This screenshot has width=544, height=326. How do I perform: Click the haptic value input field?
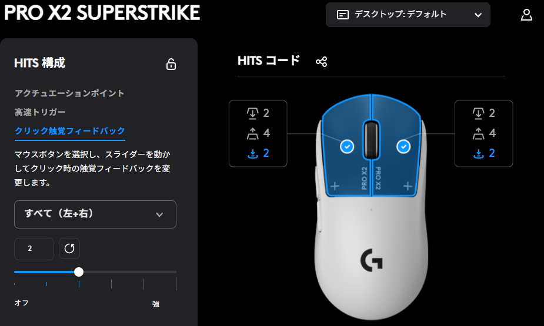[x=34, y=248]
